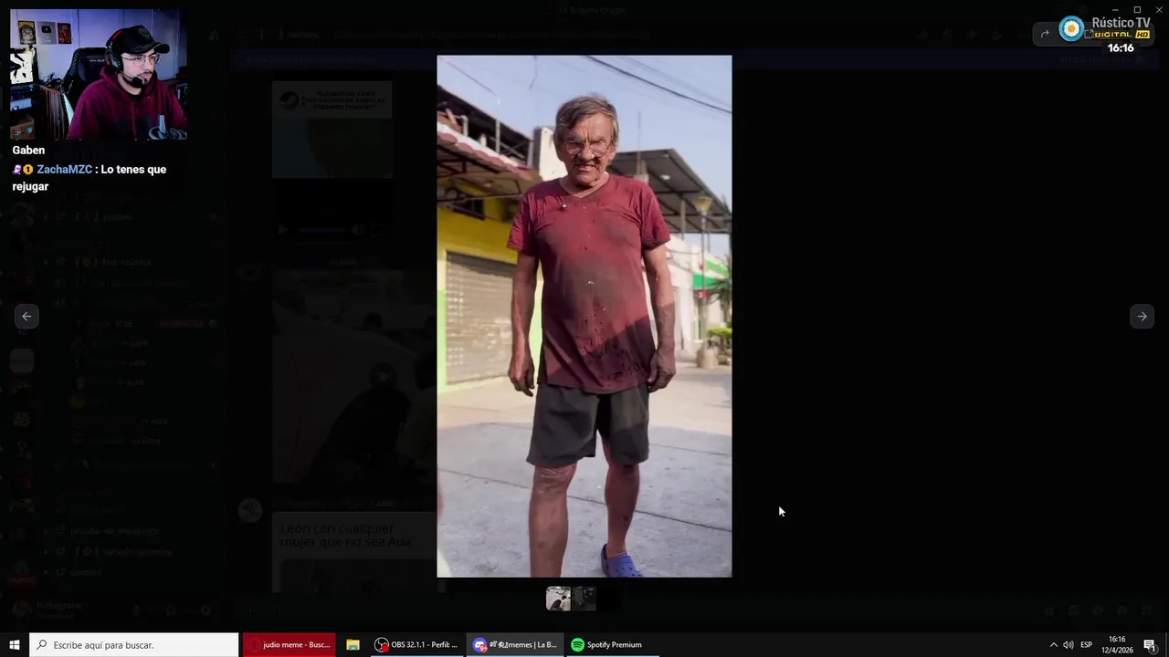
Task: Go to the next image with right arrow
Action: (1142, 317)
